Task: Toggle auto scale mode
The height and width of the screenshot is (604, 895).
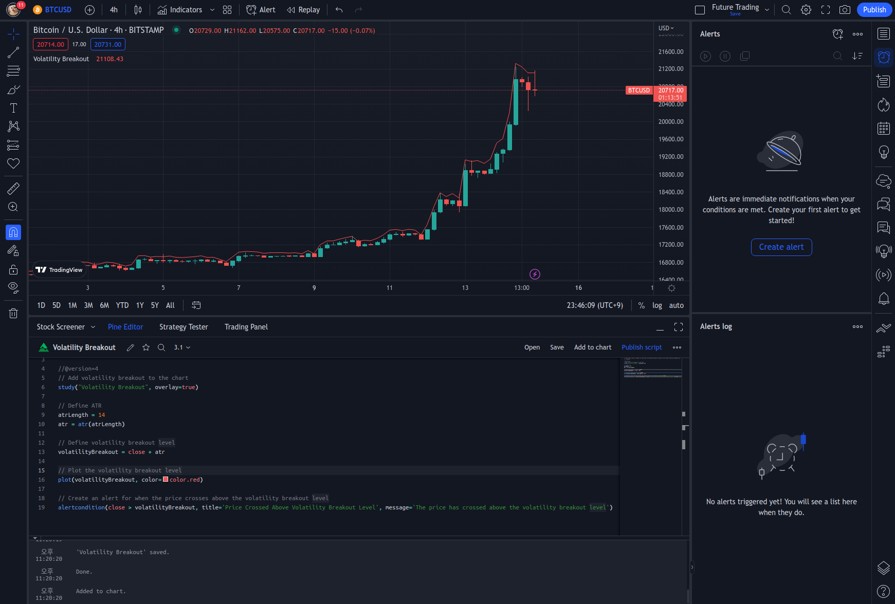Action: 676,305
